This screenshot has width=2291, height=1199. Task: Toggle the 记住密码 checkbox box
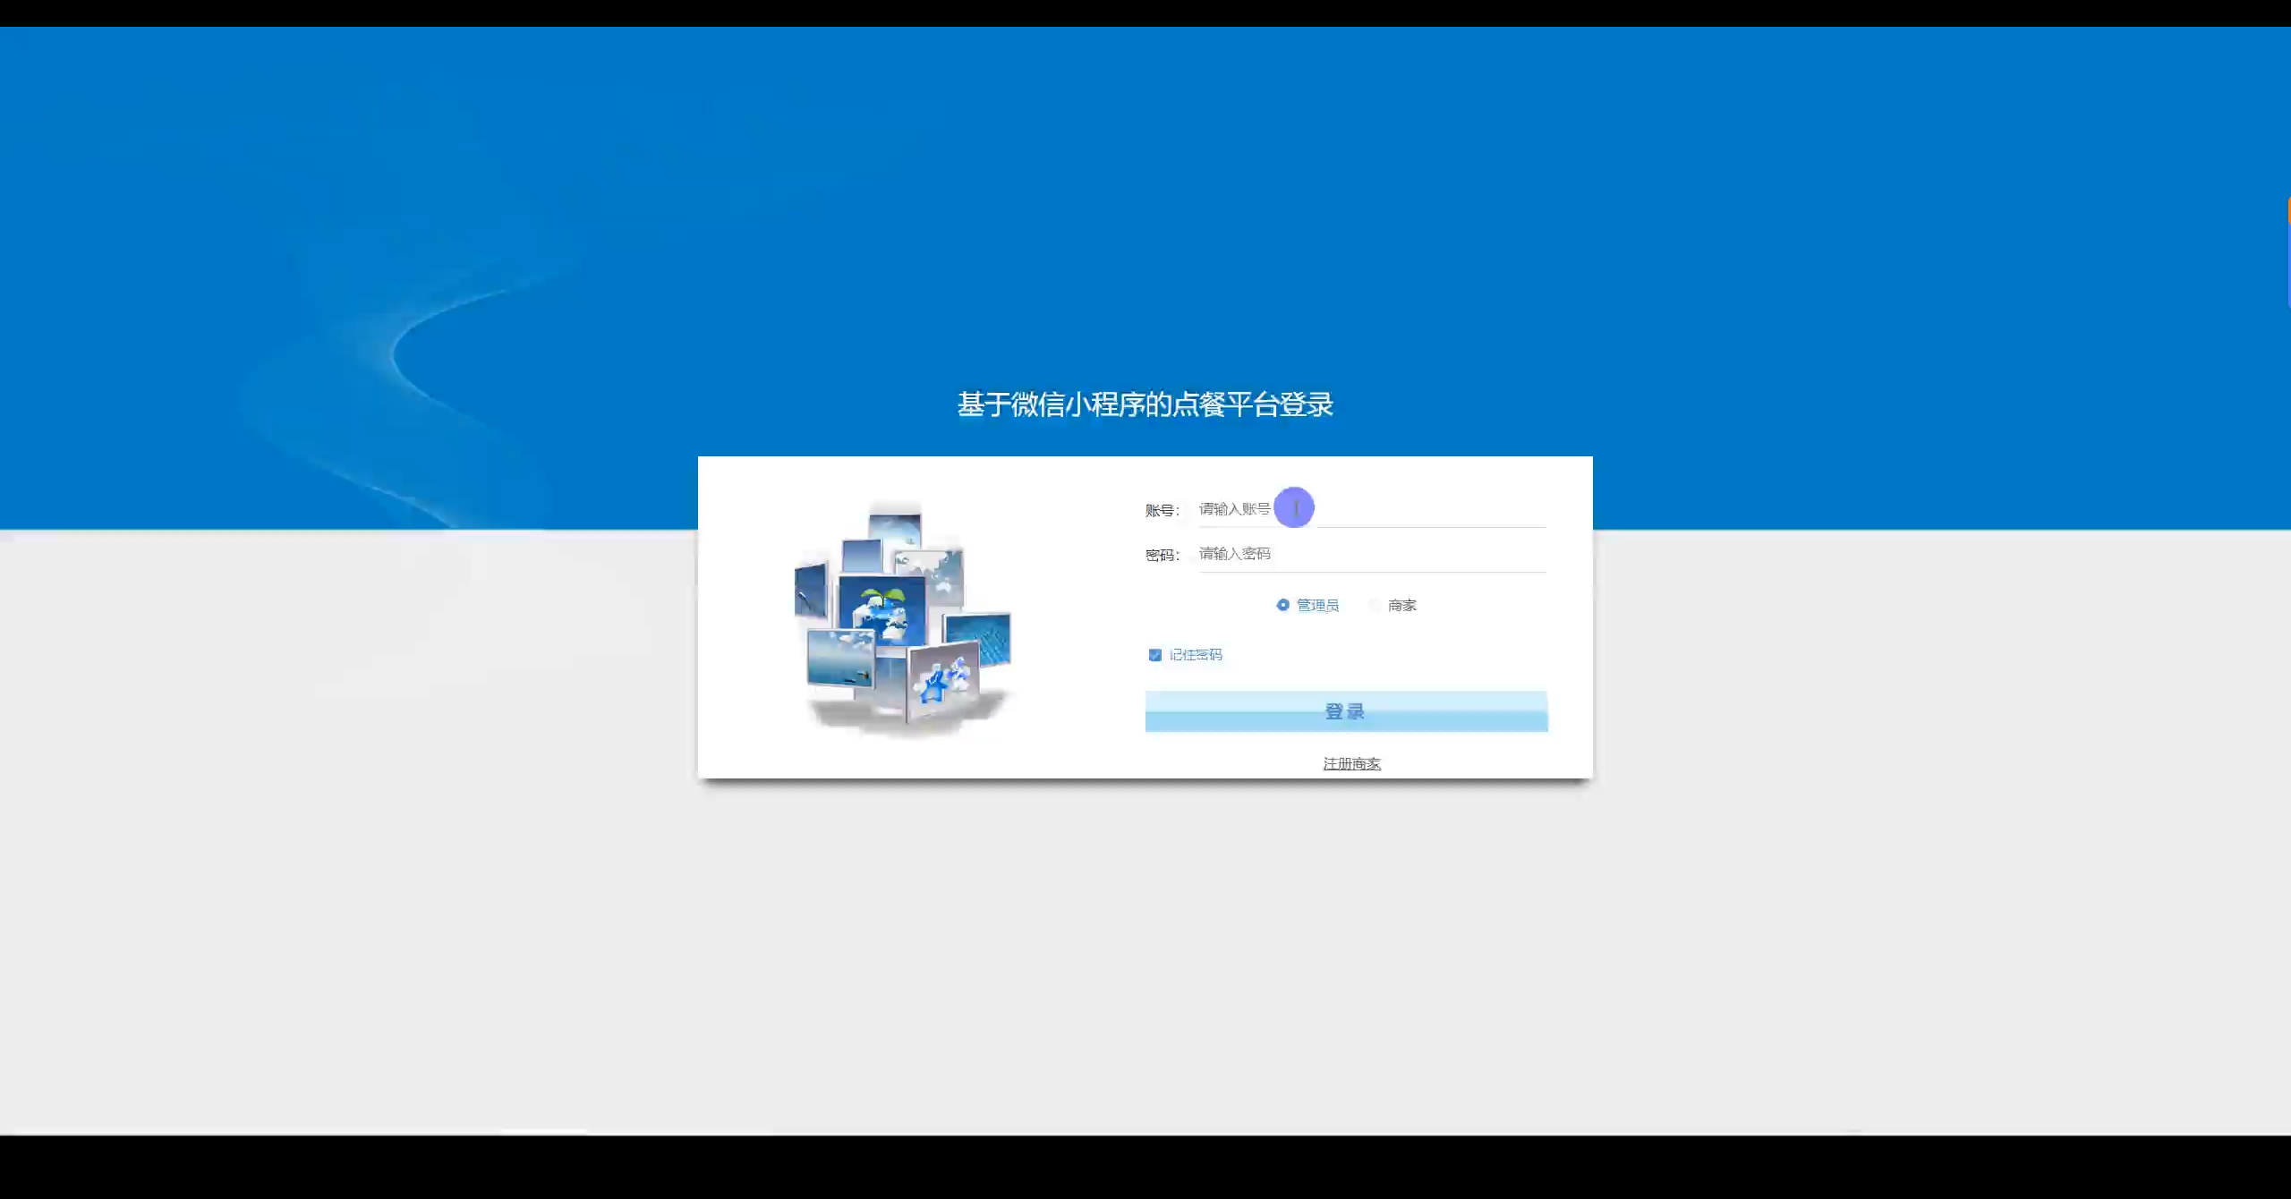pyautogui.click(x=1154, y=655)
